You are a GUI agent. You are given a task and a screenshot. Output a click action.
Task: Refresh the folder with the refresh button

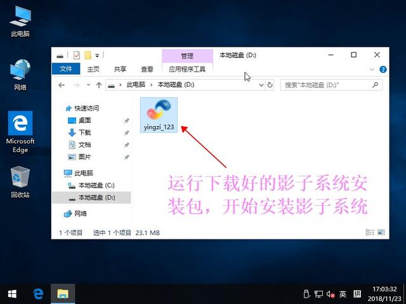(270, 85)
